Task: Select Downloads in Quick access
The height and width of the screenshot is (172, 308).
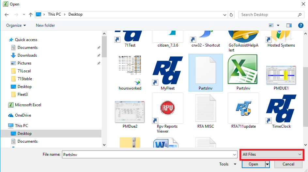Action: coord(27,55)
